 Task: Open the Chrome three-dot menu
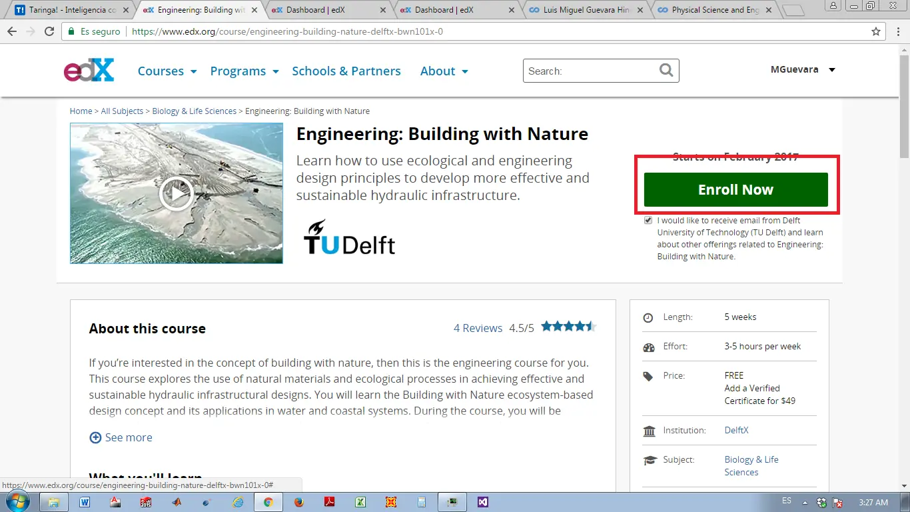[x=897, y=31]
